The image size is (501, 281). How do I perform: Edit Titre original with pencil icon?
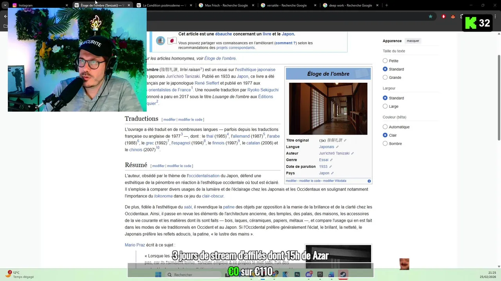[x=345, y=140]
